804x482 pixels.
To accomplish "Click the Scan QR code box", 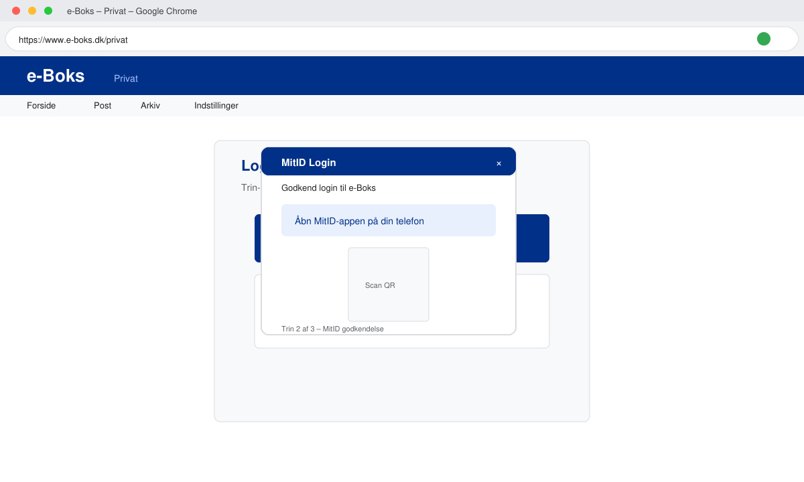I will [x=389, y=285].
